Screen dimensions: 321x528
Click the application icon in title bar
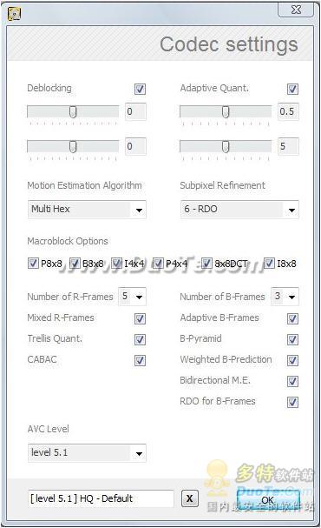[x=14, y=14]
